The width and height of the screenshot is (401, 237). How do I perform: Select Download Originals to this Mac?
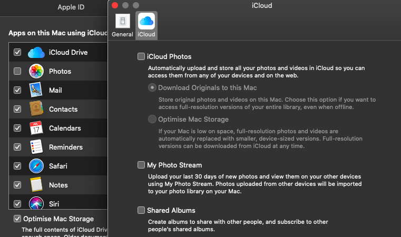point(152,87)
